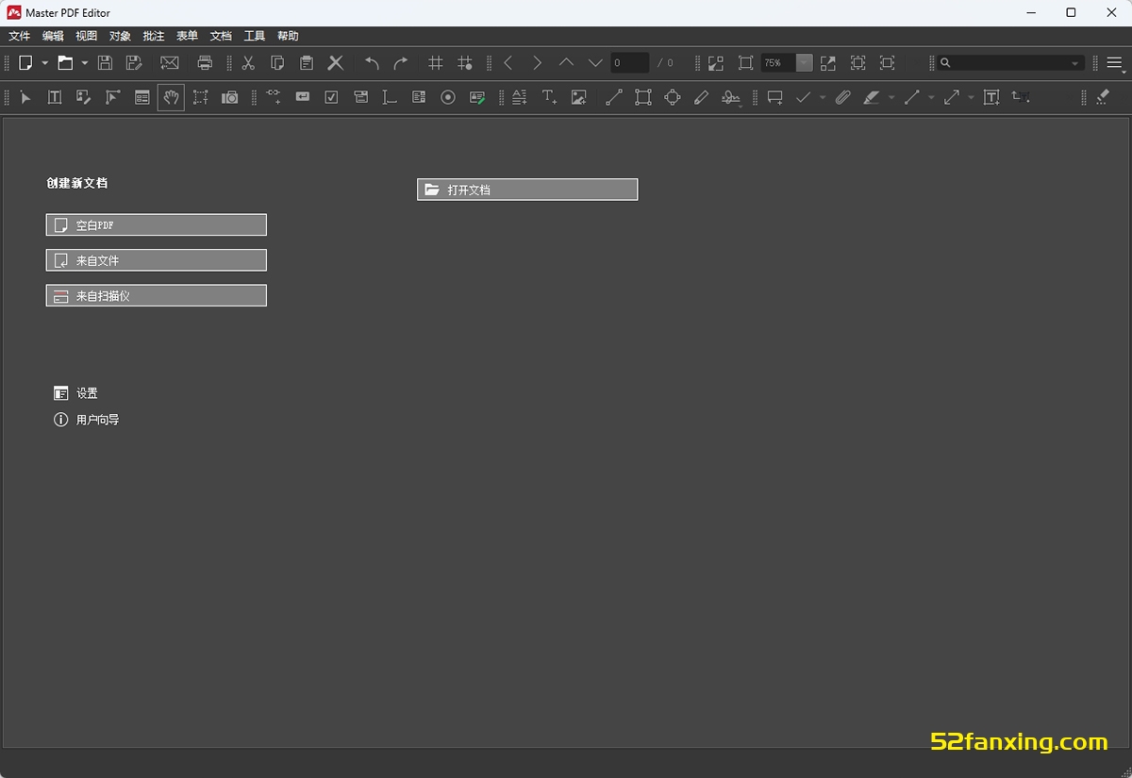Image resolution: width=1132 pixels, height=778 pixels.
Task: Expand the measure arrow tool dropdown arrow
Action: pyautogui.click(x=971, y=97)
